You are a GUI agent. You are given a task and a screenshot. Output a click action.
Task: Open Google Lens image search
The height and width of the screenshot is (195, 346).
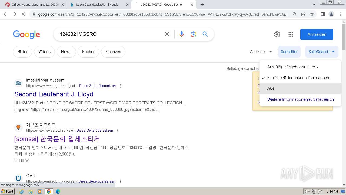click(x=193, y=34)
